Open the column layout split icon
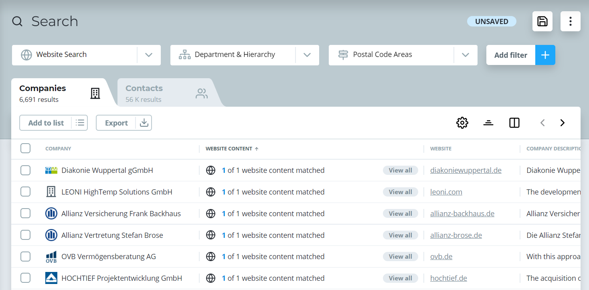 click(514, 123)
